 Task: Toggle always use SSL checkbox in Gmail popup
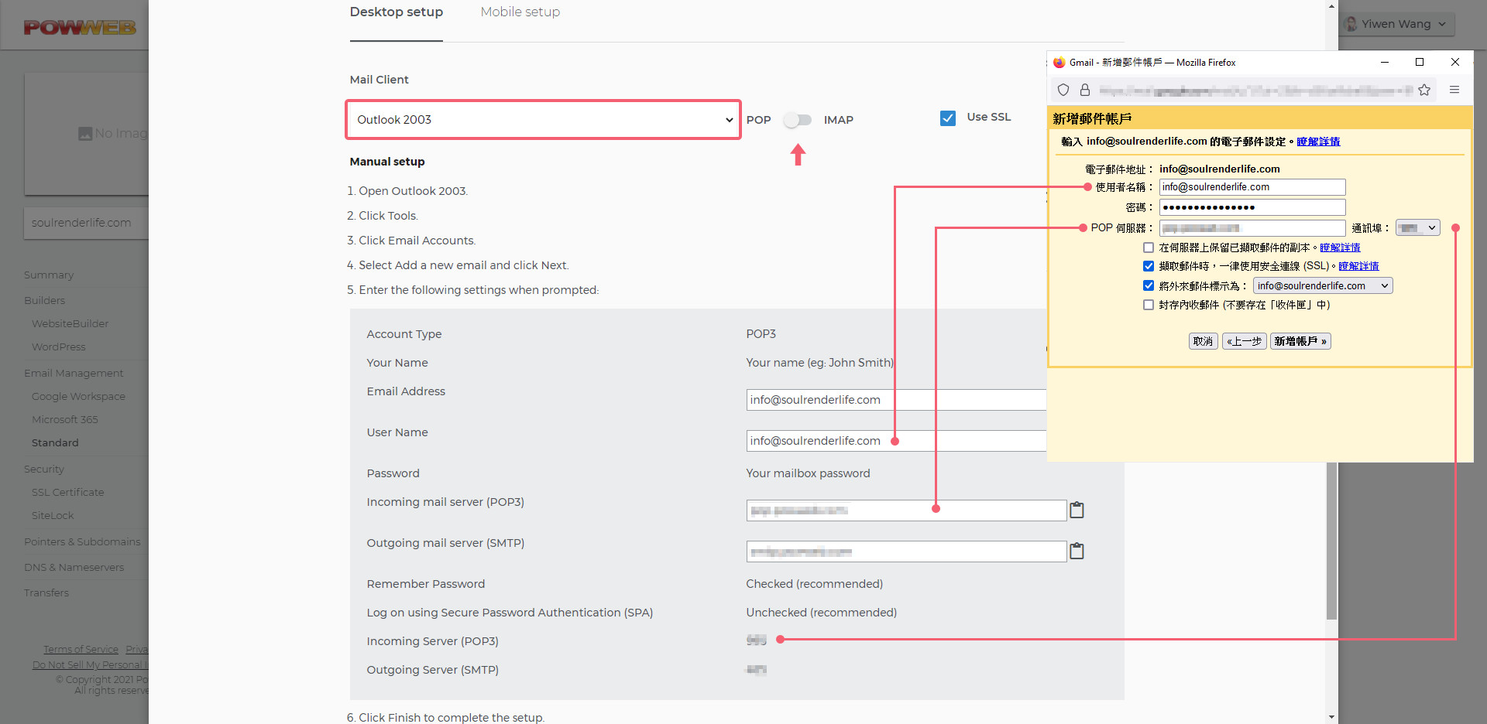(1149, 266)
